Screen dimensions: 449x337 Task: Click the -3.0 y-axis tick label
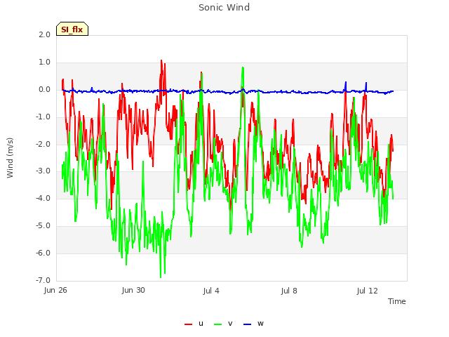[43, 171]
